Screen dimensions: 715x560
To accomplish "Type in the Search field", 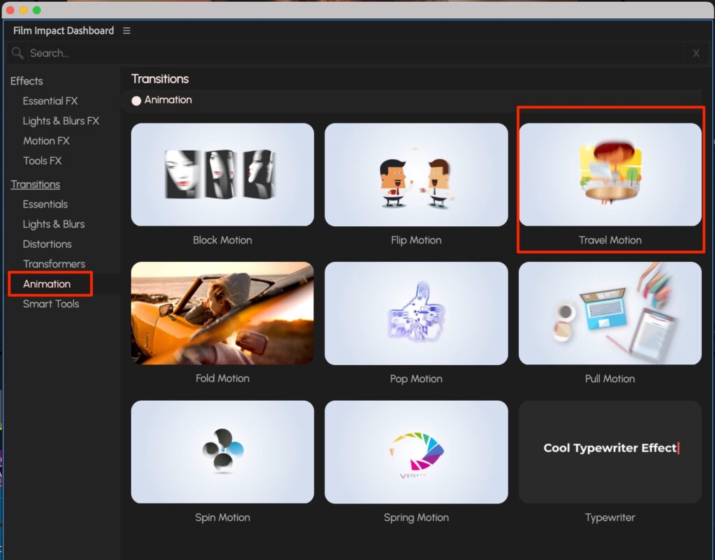I will pyautogui.click(x=349, y=53).
